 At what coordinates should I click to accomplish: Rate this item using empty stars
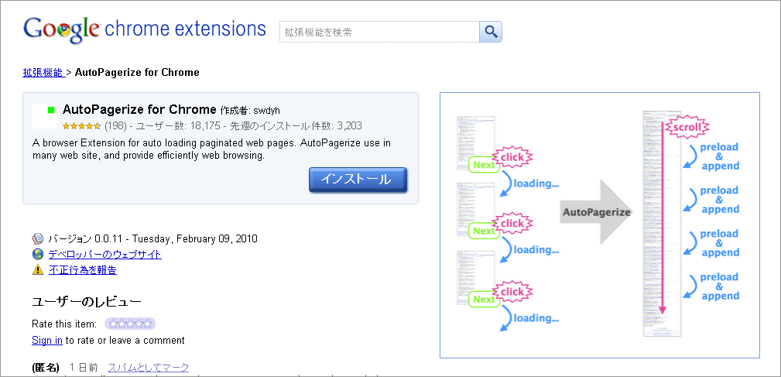[130, 324]
